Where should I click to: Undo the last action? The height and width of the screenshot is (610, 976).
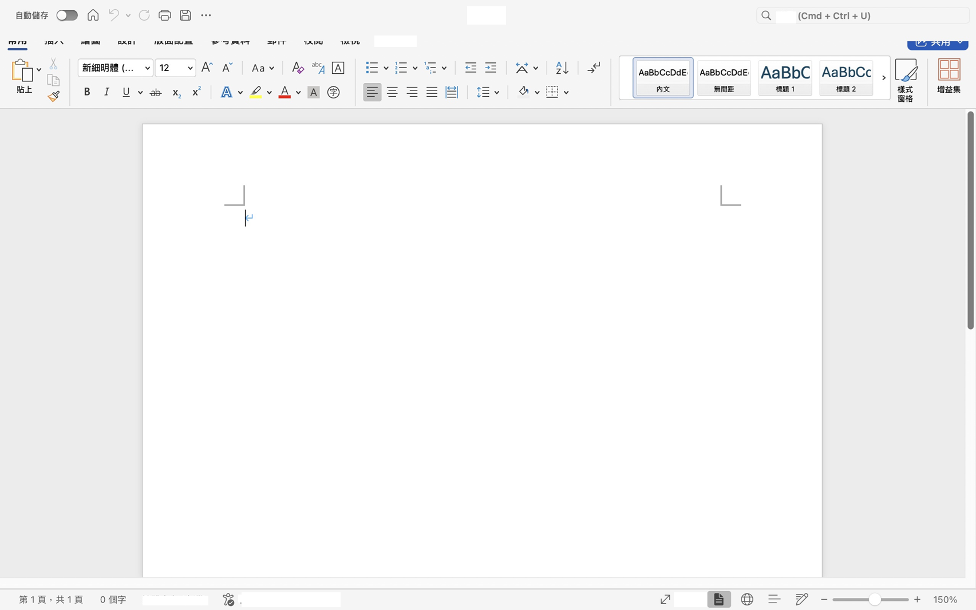coord(114,15)
